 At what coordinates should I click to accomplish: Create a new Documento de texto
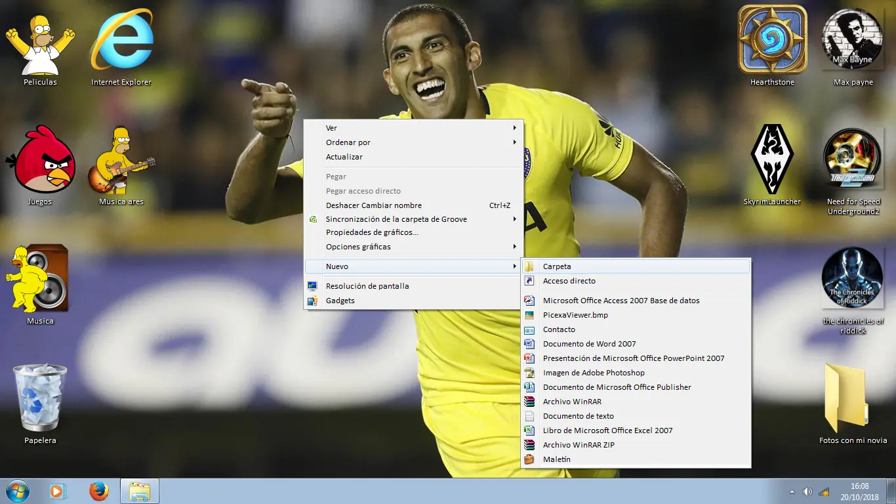[x=636, y=416]
